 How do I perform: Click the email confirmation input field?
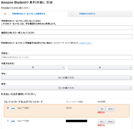tap(67, 37)
